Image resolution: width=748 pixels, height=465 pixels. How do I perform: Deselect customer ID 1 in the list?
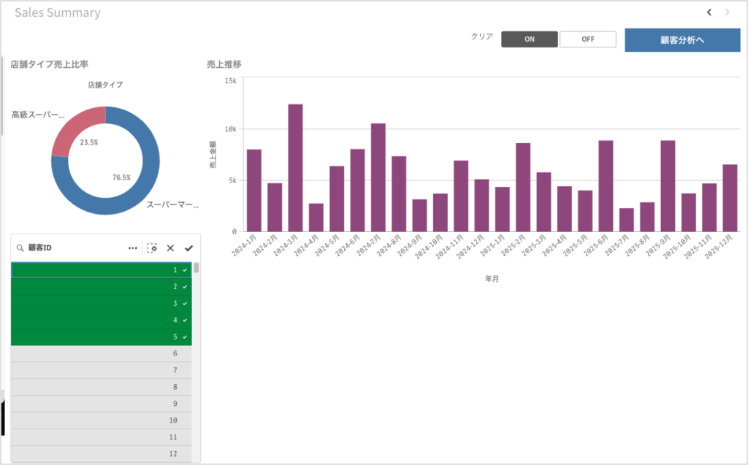coord(101,270)
